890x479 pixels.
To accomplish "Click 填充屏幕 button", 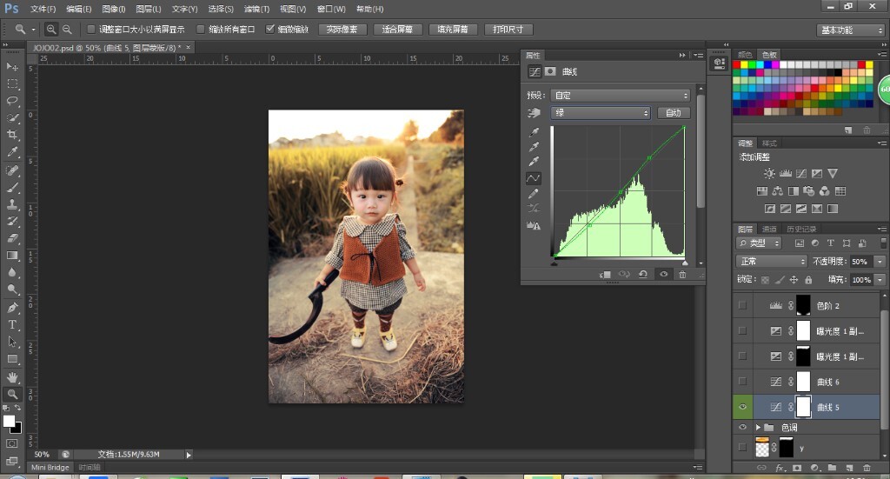I will (452, 30).
